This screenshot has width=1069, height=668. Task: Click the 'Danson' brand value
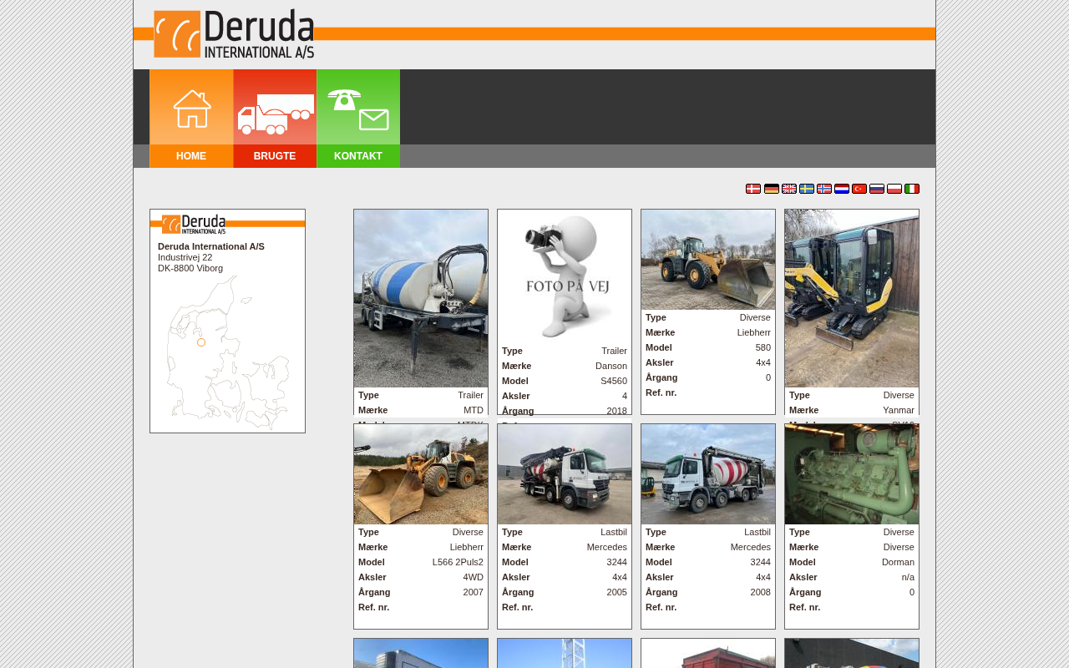click(x=611, y=366)
